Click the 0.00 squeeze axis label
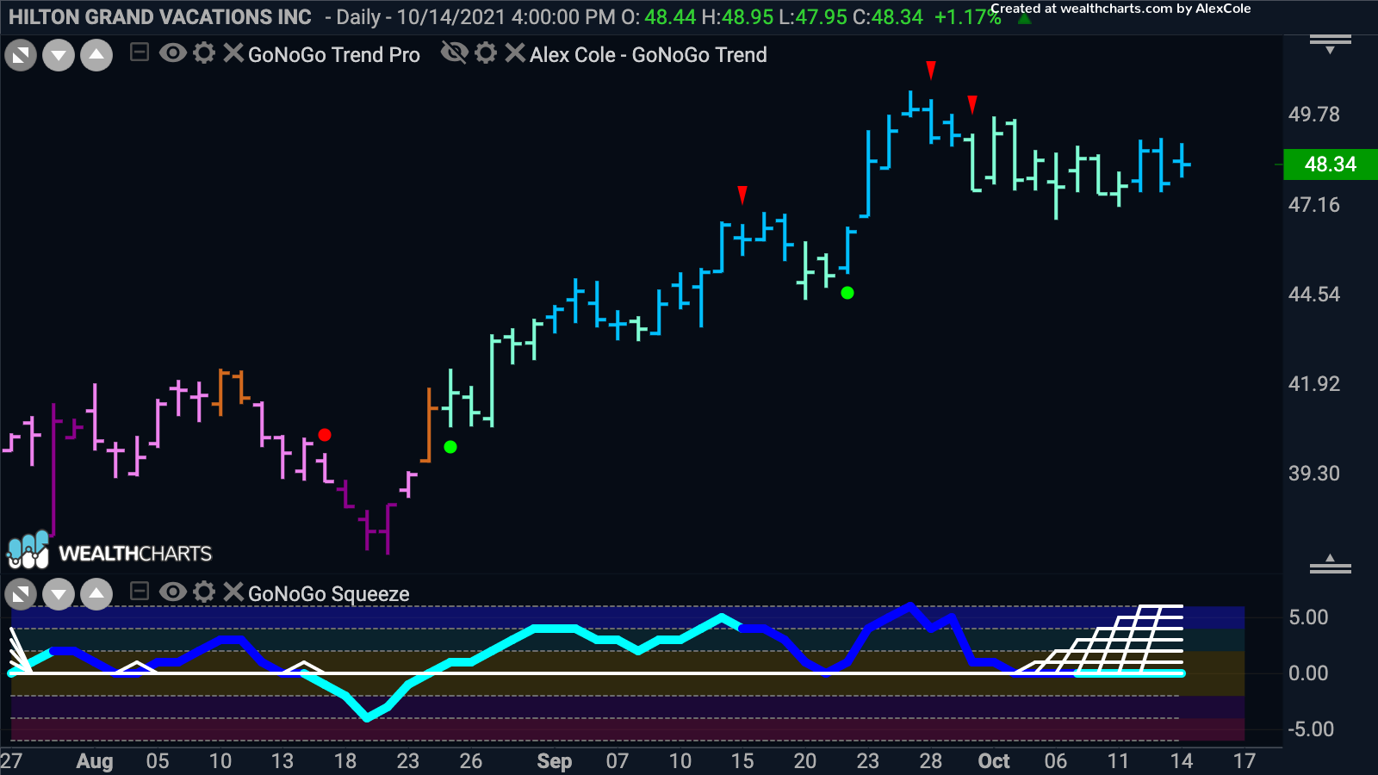1378x775 pixels. (1308, 673)
